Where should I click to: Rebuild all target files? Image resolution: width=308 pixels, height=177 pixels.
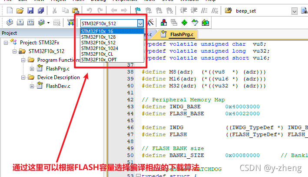point(30,23)
